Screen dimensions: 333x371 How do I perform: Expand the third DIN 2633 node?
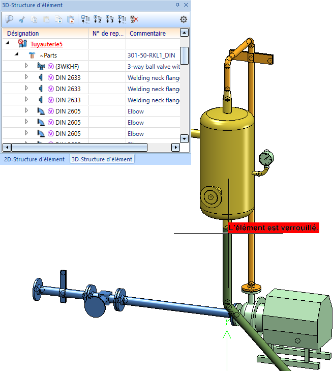(26, 99)
